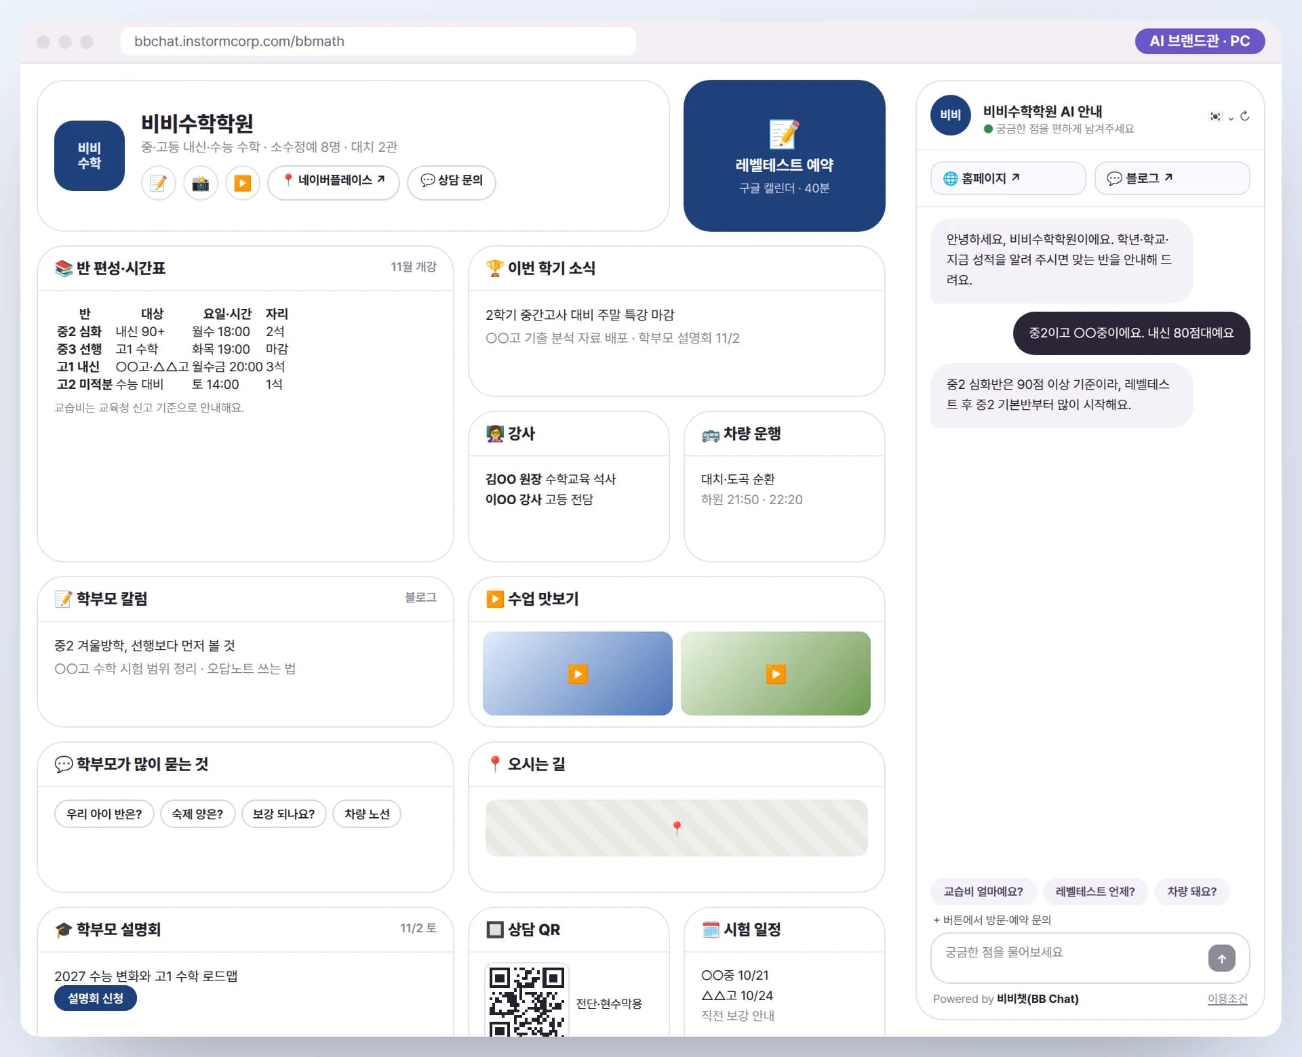Click the AI 브랜드관 · PC badge

(x=1199, y=41)
